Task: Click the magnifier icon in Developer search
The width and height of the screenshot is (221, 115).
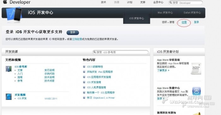Action: 171,3
